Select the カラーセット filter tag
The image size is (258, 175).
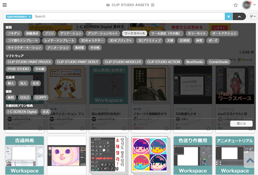(197, 33)
